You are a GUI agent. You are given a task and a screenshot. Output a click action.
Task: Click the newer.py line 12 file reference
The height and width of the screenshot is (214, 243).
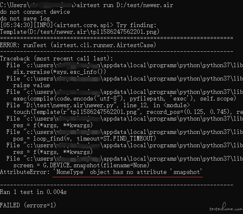click(98, 105)
